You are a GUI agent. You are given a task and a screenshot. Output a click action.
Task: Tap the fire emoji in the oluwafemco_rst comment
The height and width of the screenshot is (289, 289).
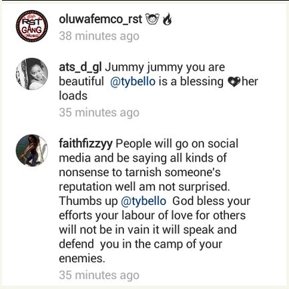pos(168,19)
